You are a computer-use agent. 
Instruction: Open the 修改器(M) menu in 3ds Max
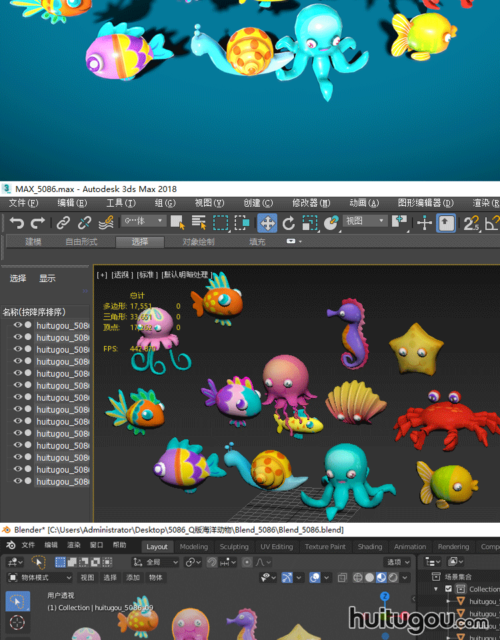tap(311, 203)
